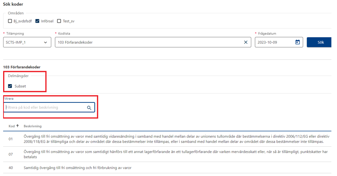Image resolution: width=337 pixels, height=176 pixels.
Task: Toggle the Subset checkbox under Delmängder
Action: click(x=10, y=86)
